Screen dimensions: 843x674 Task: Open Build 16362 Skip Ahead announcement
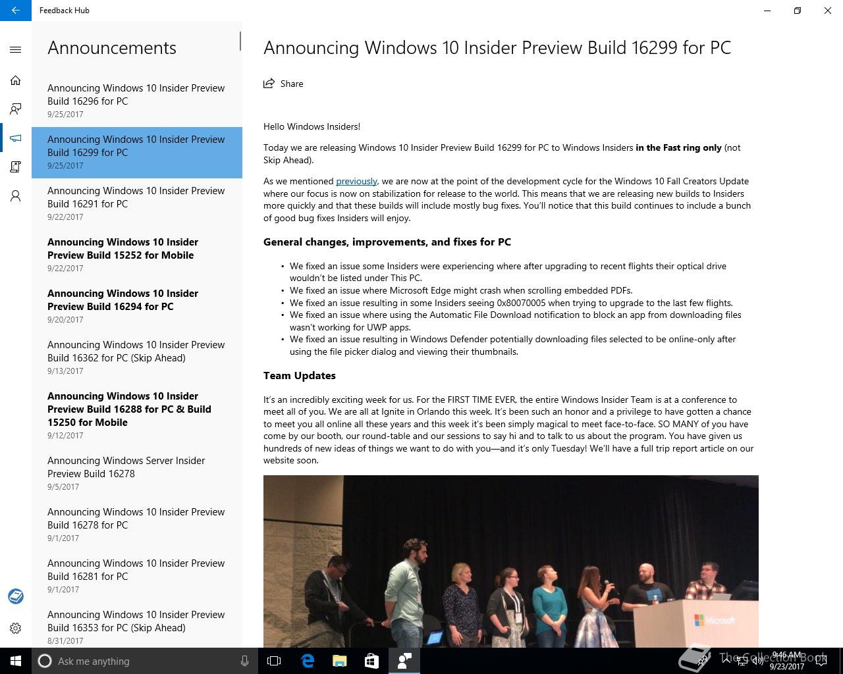[137, 358]
